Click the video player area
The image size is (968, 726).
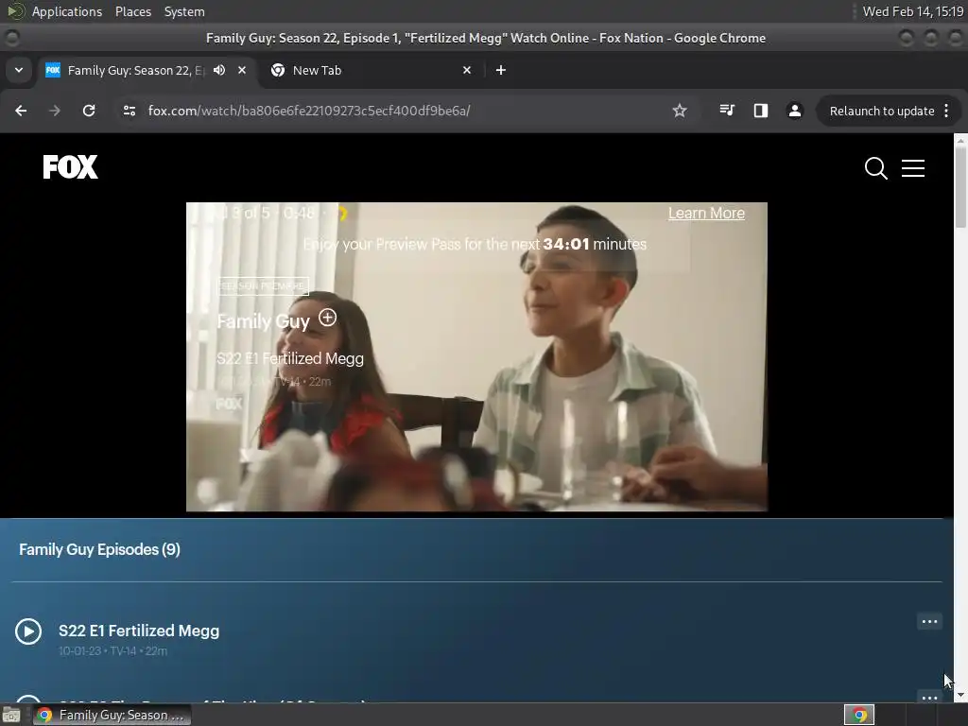click(476, 356)
